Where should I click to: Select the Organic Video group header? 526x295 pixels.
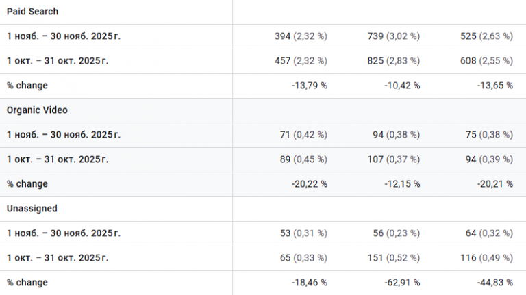[x=37, y=110]
